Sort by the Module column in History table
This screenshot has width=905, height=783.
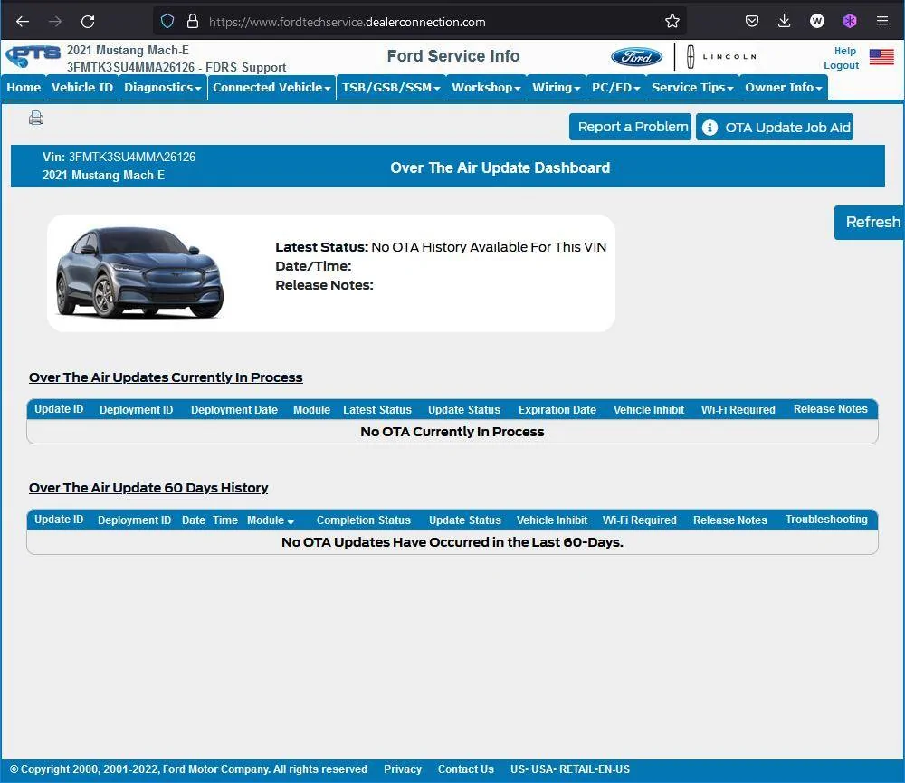point(270,520)
